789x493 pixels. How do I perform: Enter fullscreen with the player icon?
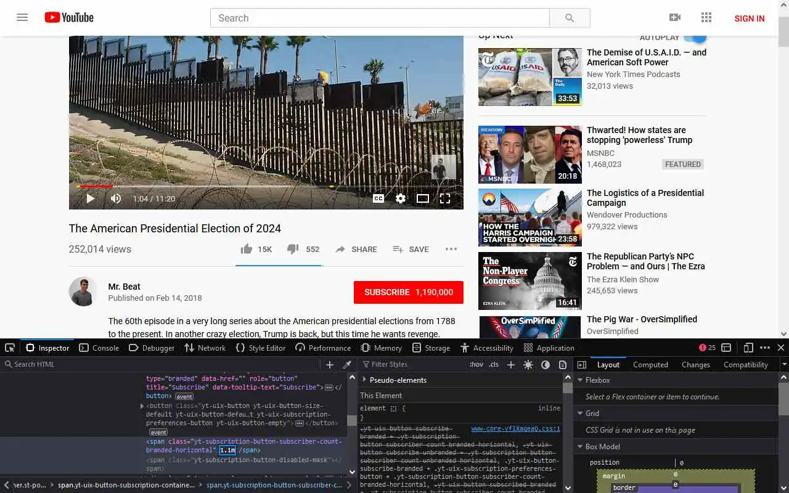pos(445,198)
